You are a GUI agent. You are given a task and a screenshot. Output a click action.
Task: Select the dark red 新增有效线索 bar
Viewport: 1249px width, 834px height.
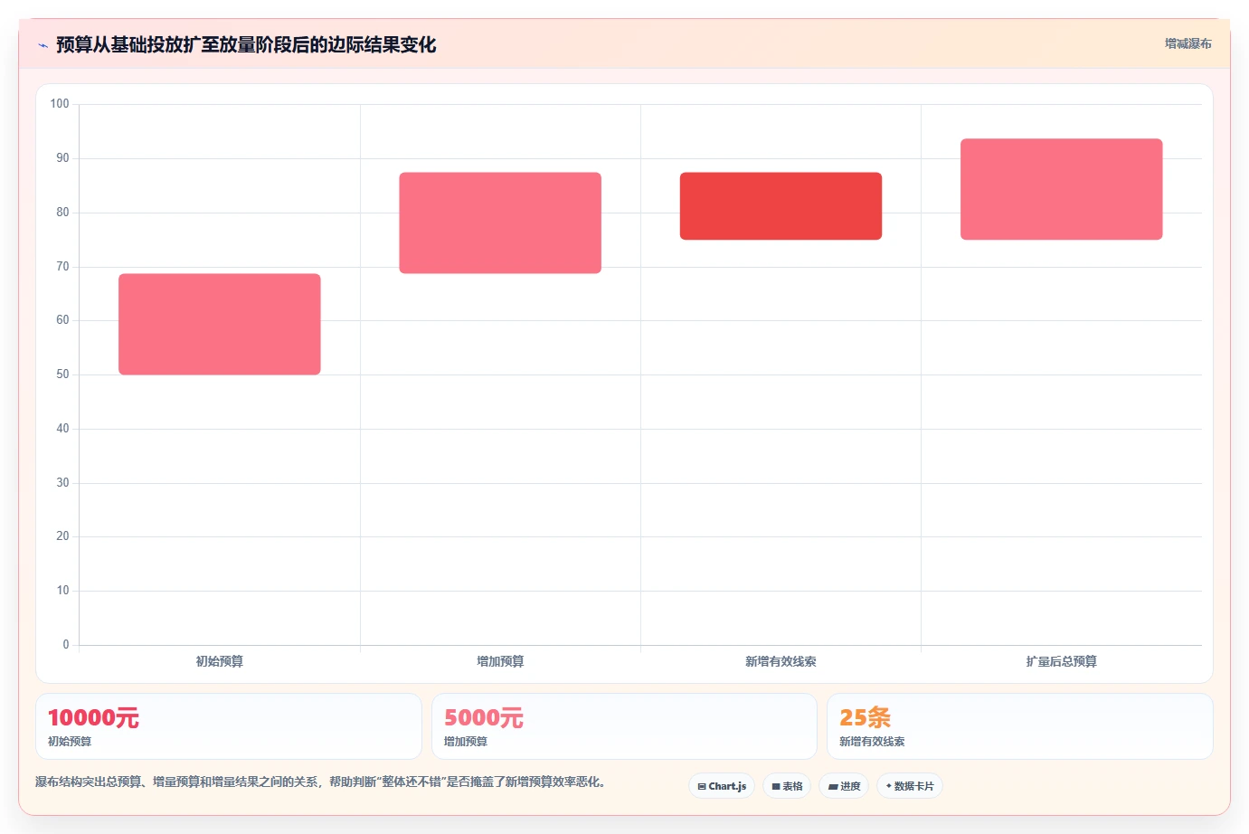[x=781, y=206]
